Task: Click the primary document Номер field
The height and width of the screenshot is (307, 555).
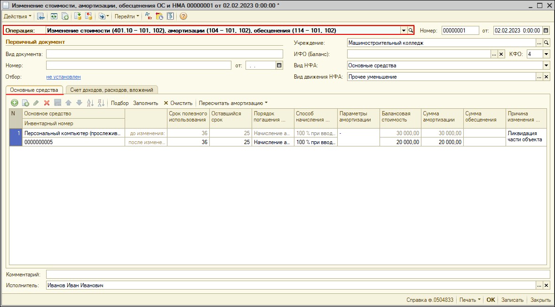Action: (139, 65)
